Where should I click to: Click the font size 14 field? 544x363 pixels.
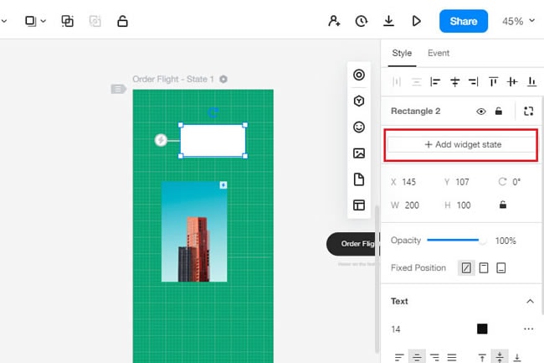[x=396, y=329]
